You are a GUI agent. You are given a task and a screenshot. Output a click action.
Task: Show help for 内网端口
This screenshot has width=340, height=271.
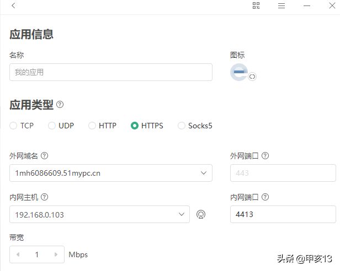pos(265,197)
